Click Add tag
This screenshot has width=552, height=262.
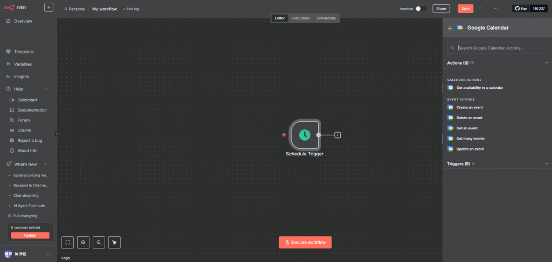pos(132,9)
